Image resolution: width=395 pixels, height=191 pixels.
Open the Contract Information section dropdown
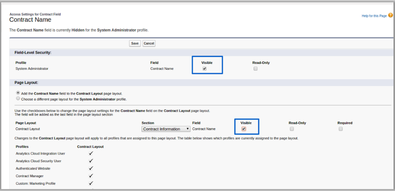pyautogui.click(x=166, y=129)
